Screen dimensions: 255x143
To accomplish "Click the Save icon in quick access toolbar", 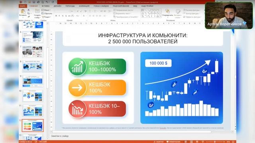I will click(34, 2).
